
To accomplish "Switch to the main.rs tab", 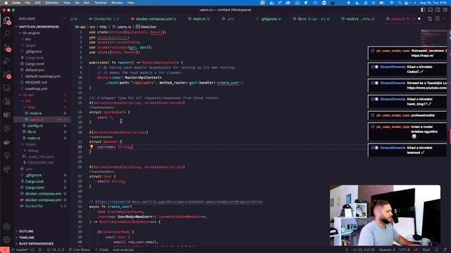I will 199,19.
